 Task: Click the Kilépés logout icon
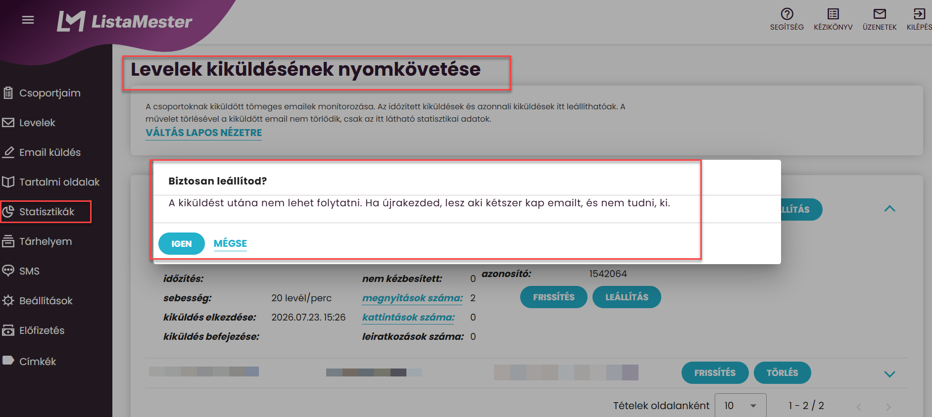[919, 14]
